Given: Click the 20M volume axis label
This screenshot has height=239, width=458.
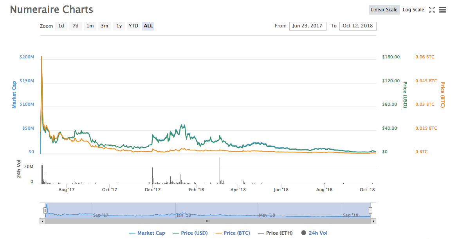Looking at the screenshot, I should tap(29, 167).
